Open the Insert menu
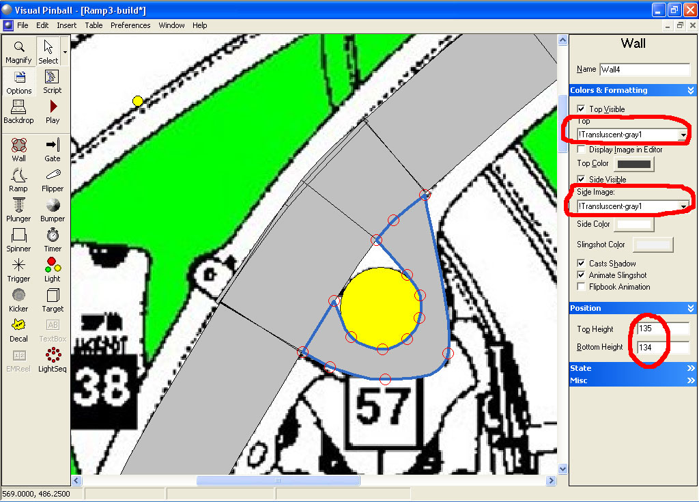 pyautogui.click(x=66, y=25)
